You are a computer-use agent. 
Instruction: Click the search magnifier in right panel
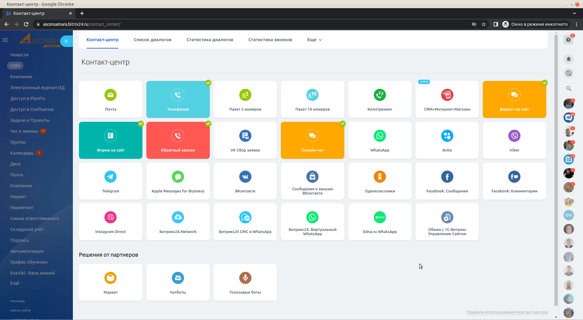[568, 88]
